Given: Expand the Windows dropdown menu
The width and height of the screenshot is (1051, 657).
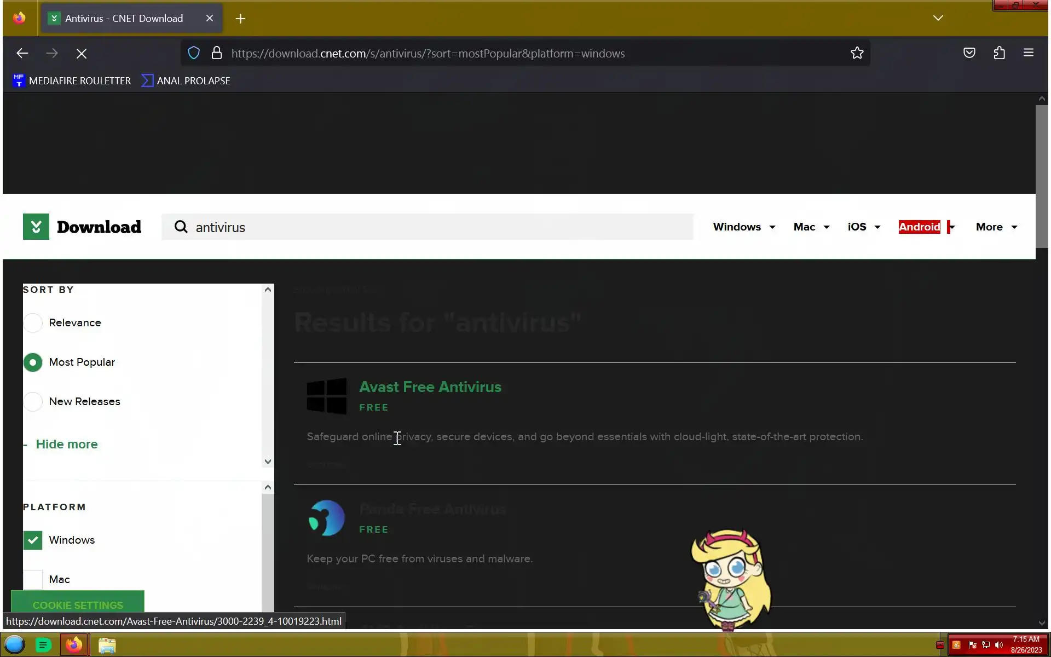Looking at the screenshot, I should [744, 227].
